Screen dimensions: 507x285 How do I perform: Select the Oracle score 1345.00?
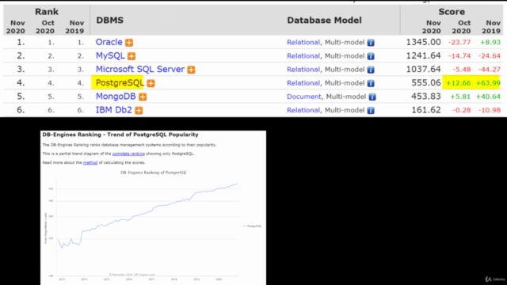coord(423,42)
